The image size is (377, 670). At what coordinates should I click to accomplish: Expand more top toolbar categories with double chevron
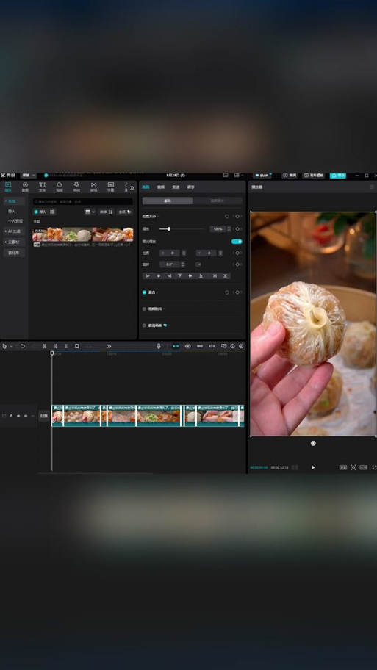click(x=132, y=187)
